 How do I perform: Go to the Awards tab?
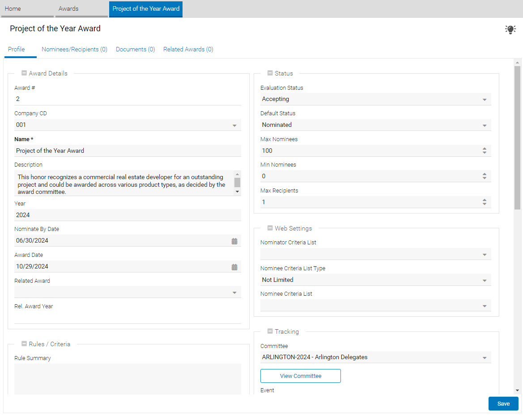tap(68, 9)
